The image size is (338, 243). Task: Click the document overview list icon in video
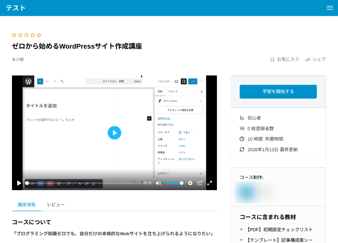click(62, 81)
